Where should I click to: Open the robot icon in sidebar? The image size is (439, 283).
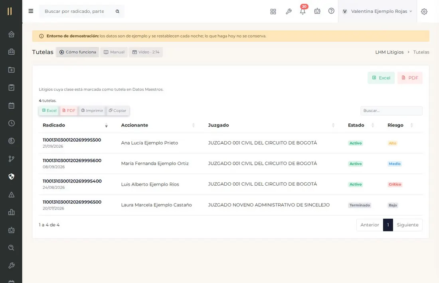coord(11,230)
